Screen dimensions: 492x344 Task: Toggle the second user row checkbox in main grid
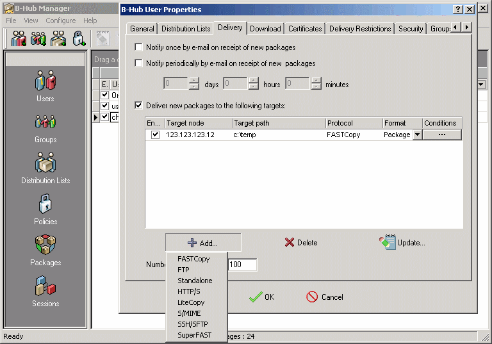coord(105,106)
